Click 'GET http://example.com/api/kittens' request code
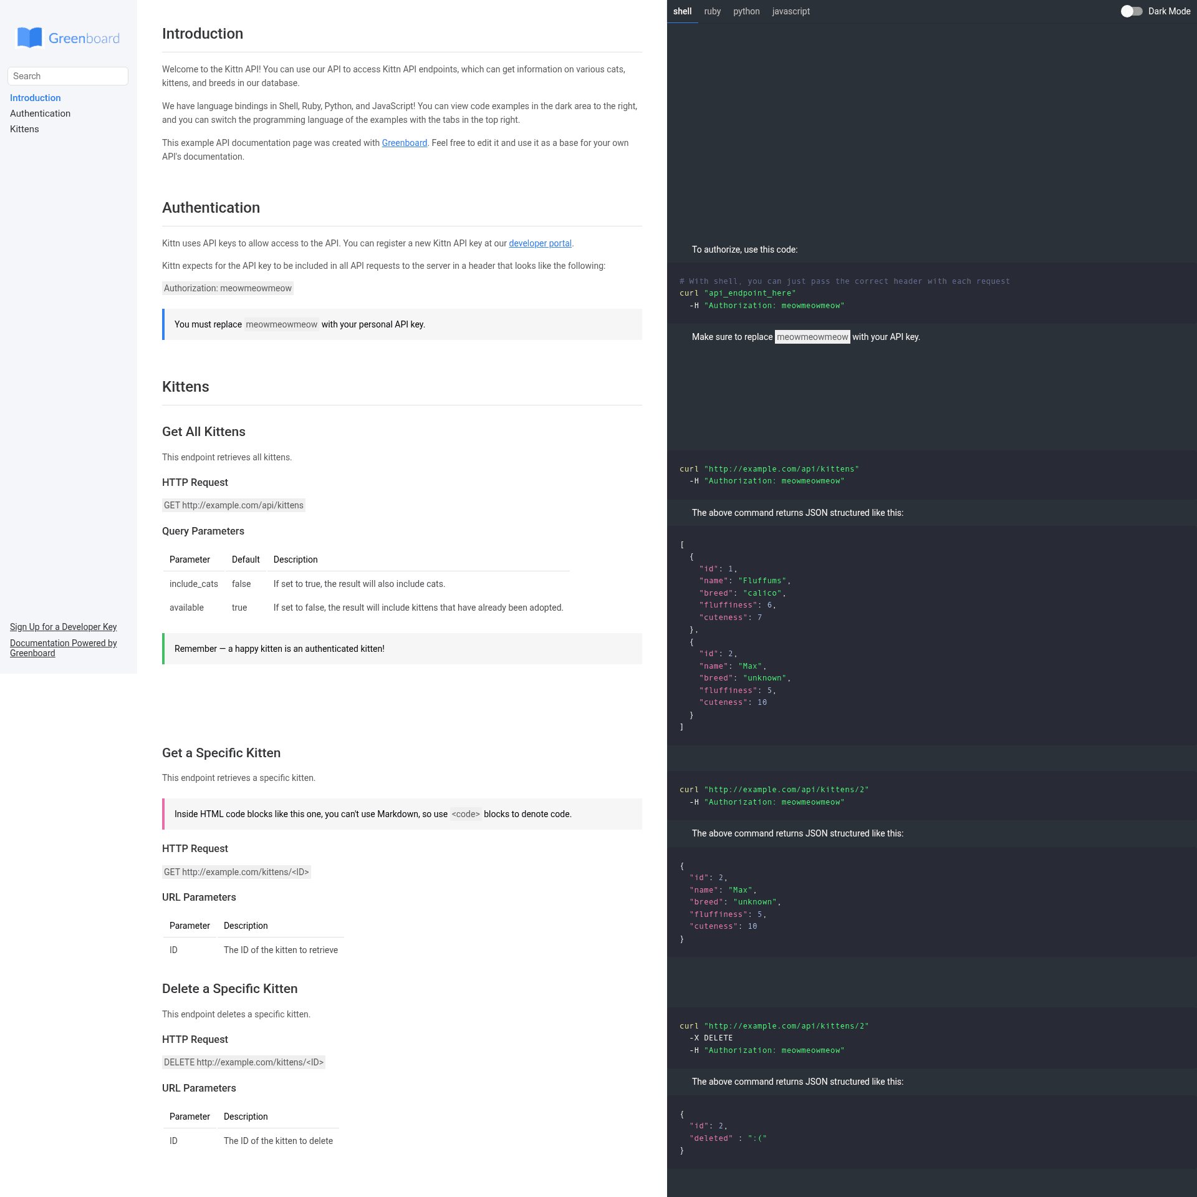This screenshot has height=1197, width=1197. point(234,505)
